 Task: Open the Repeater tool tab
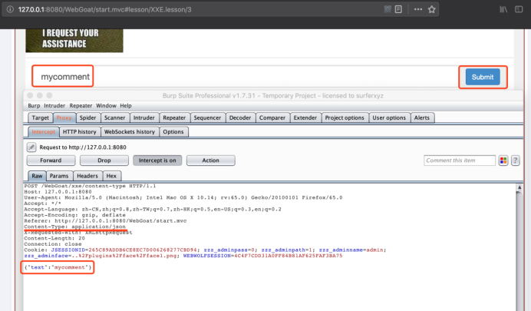point(174,117)
